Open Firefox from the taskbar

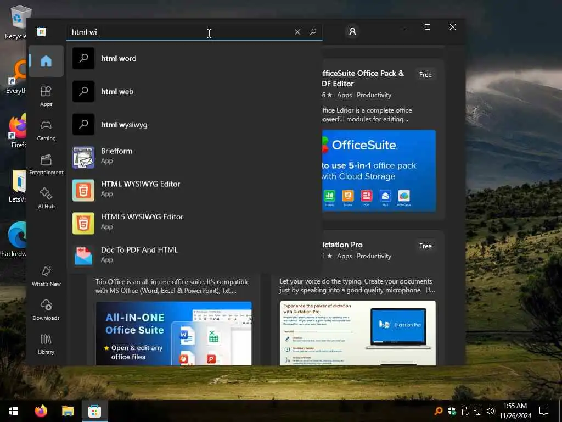point(41,411)
